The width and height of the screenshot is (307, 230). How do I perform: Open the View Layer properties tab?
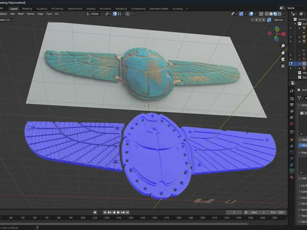click(292, 111)
